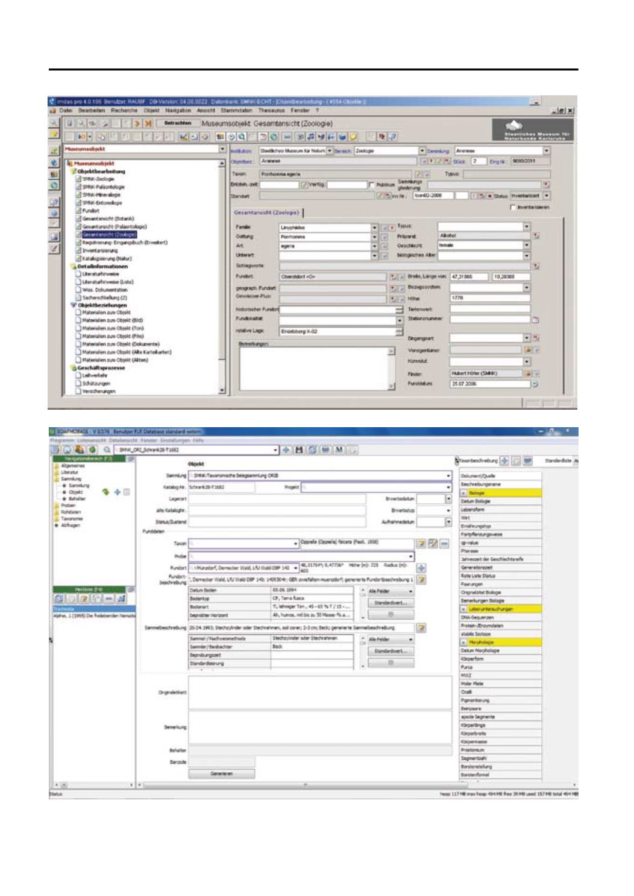Expand the yellow Morphologie section
This screenshot has height=896, width=634.
(x=463, y=643)
